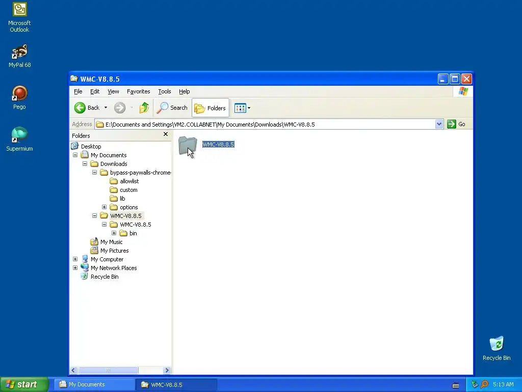The height and width of the screenshot is (392, 522).
Task: Select My Pictures in the tree
Action: click(114, 250)
